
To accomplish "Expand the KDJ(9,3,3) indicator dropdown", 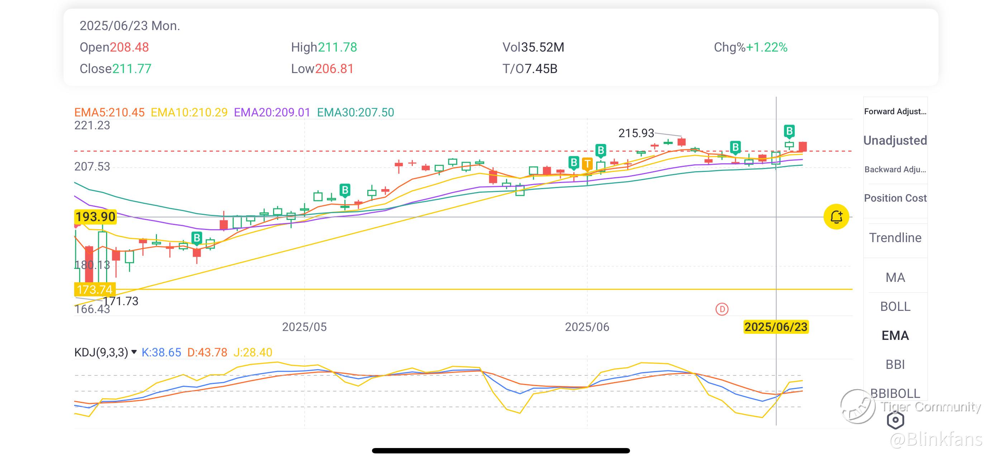I will pyautogui.click(x=134, y=352).
